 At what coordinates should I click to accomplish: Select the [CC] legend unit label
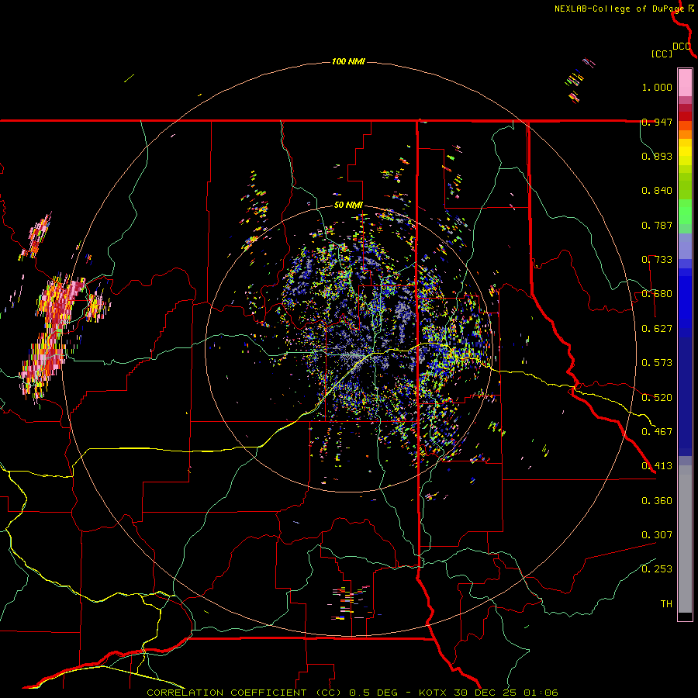[x=662, y=54]
